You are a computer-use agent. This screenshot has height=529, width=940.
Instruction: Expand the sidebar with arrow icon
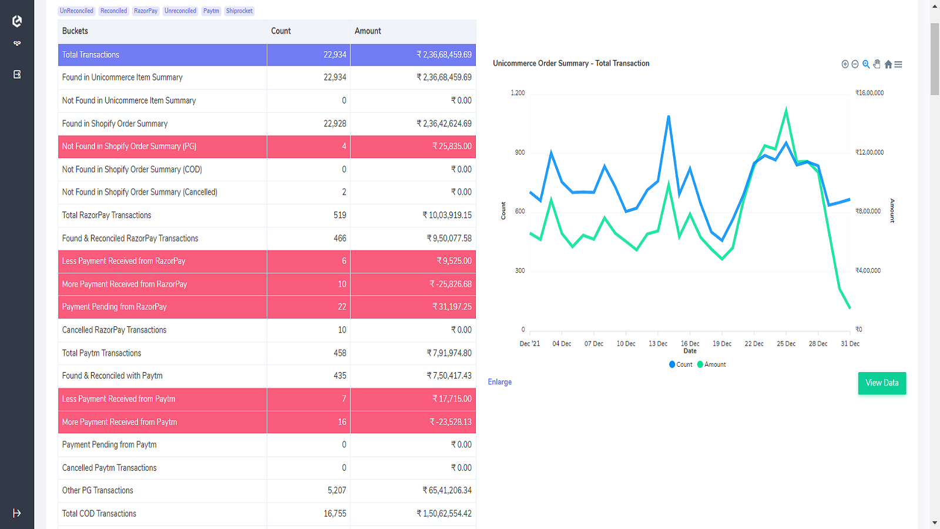[16, 513]
